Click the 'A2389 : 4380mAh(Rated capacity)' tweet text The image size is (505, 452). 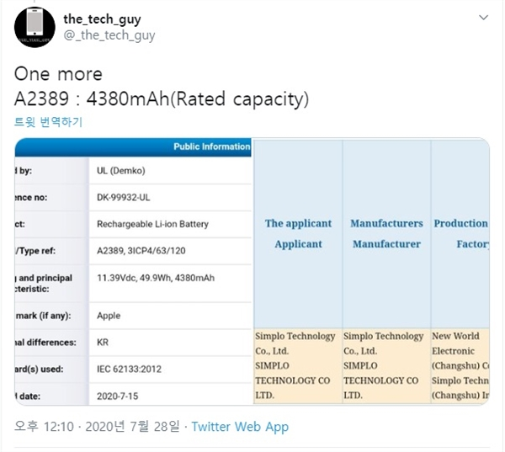[x=162, y=98]
